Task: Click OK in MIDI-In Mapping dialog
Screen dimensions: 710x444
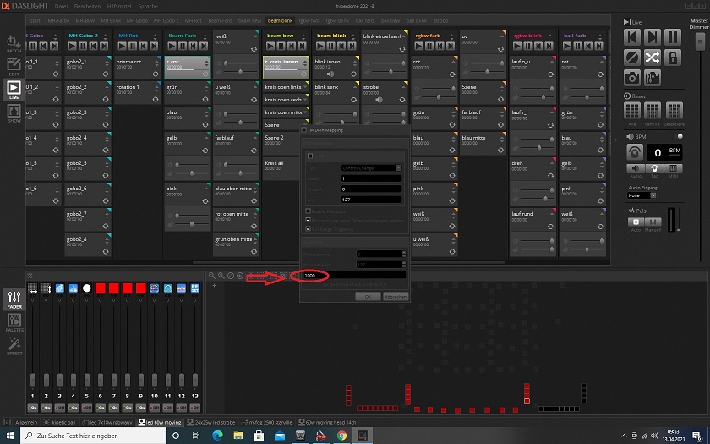Action: pyautogui.click(x=368, y=296)
